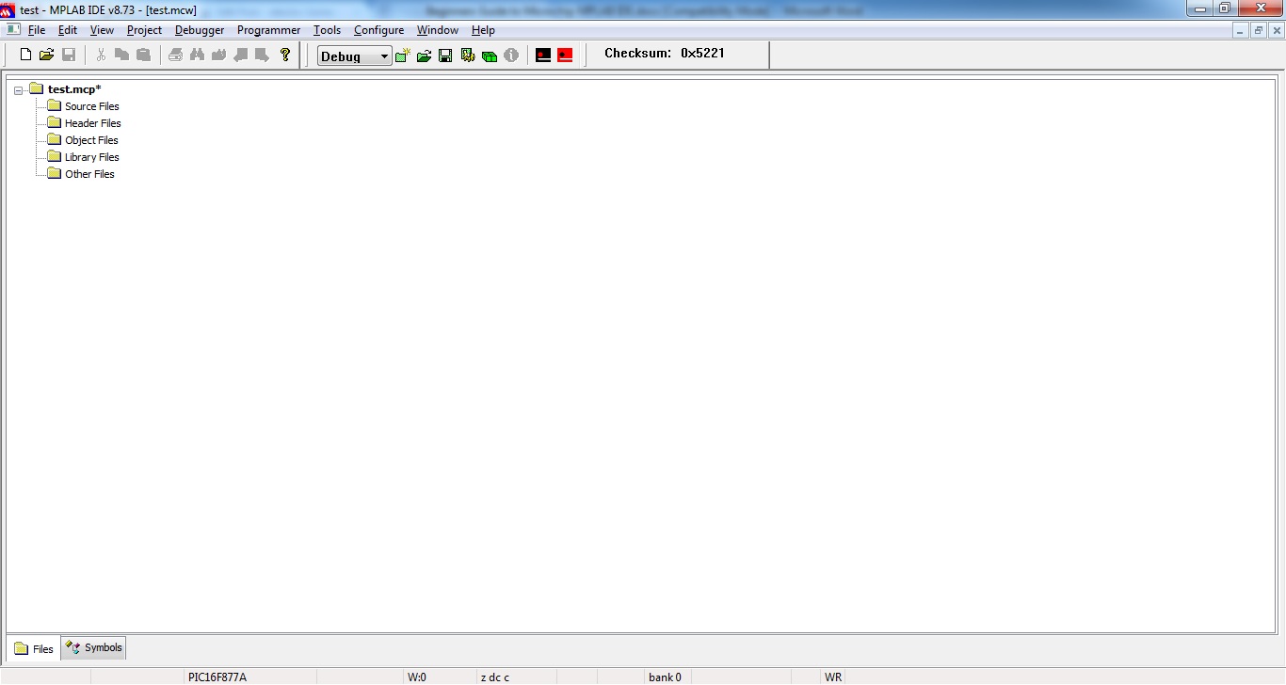Open the Debugger menu
The width and height of the screenshot is (1286, 685).
pos(200,30)
